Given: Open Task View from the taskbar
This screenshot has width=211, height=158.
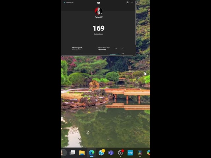Looking at the screenshot, I should pos(73,153).
